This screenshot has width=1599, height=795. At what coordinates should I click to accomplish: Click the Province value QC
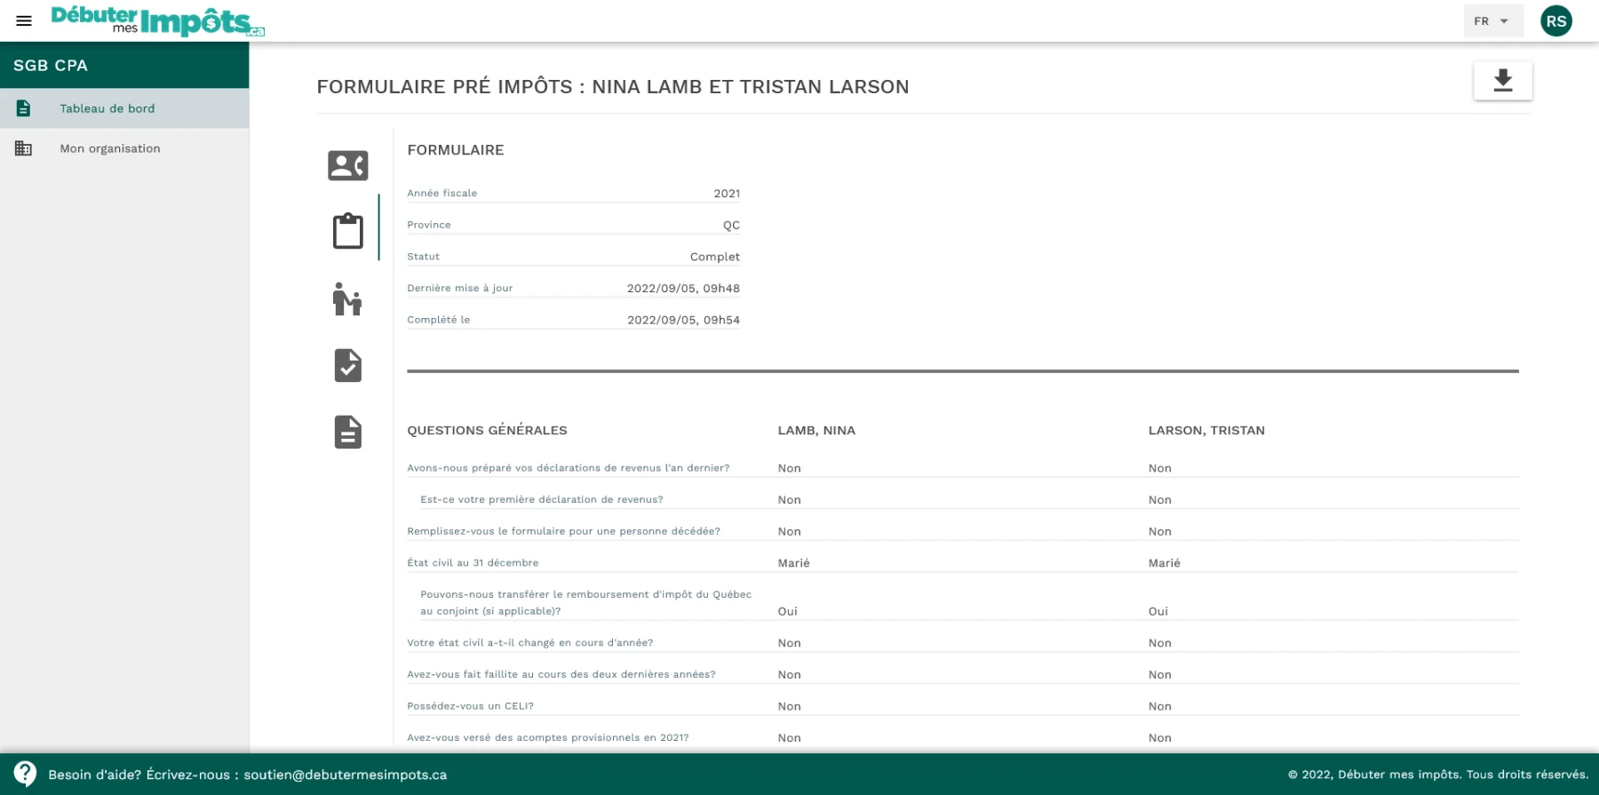click(x=731, y=226)
